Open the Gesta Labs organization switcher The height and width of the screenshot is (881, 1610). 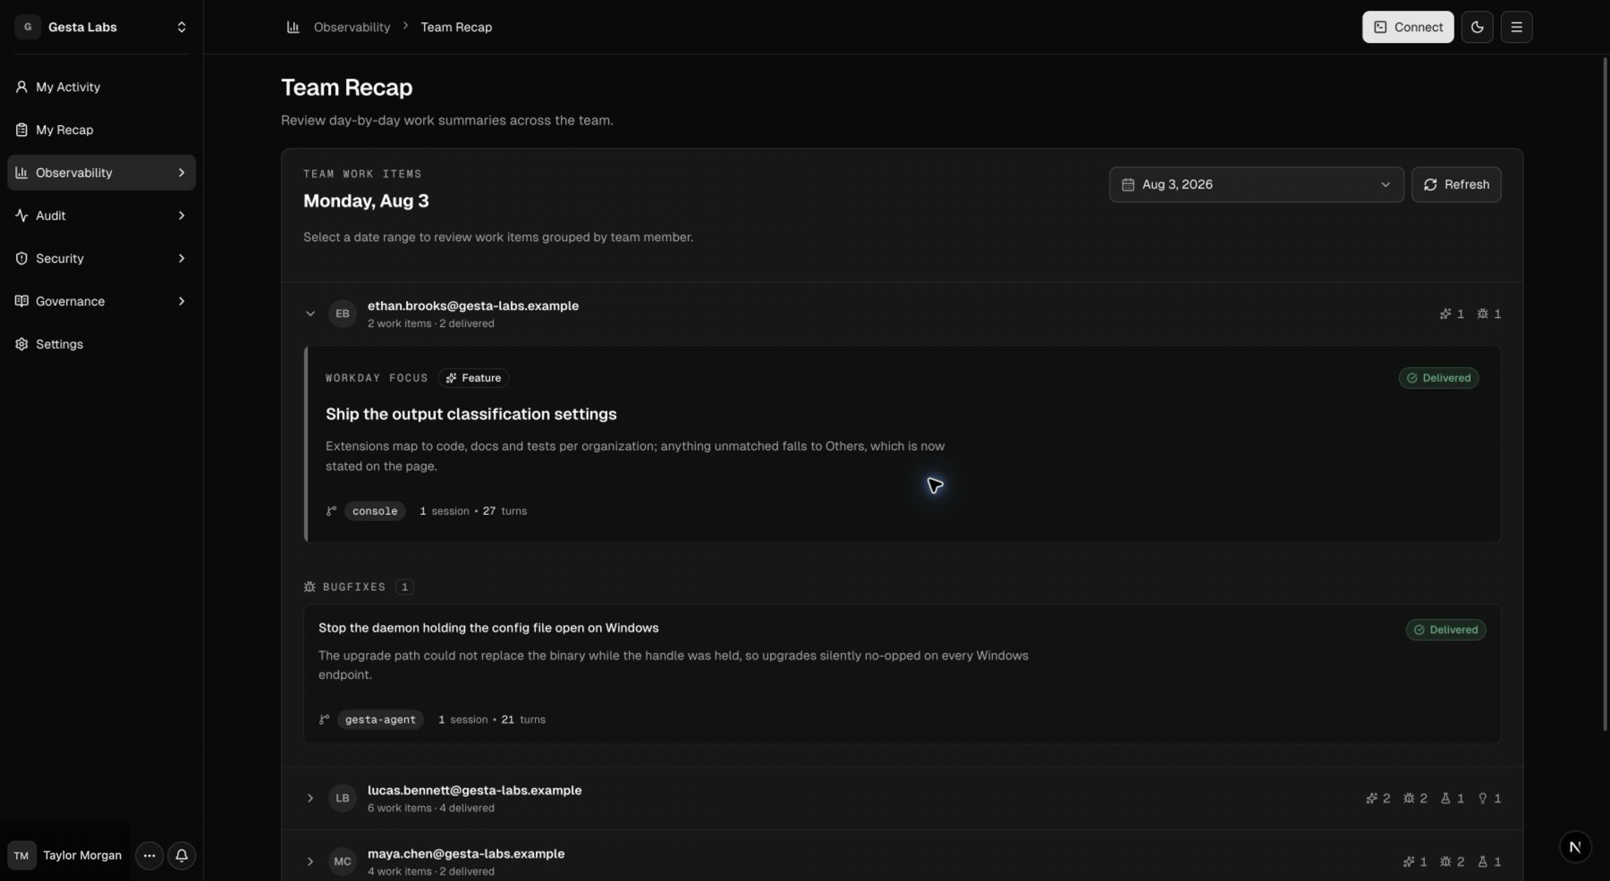pos(102,27)
